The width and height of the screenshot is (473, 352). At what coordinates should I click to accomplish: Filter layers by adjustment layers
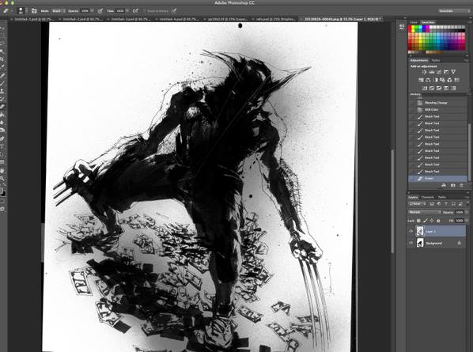coord(439,204)
